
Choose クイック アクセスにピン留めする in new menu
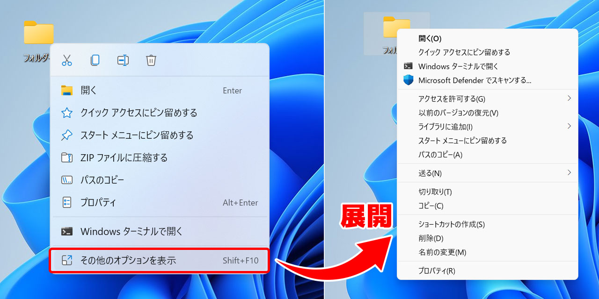click(160, 113)
